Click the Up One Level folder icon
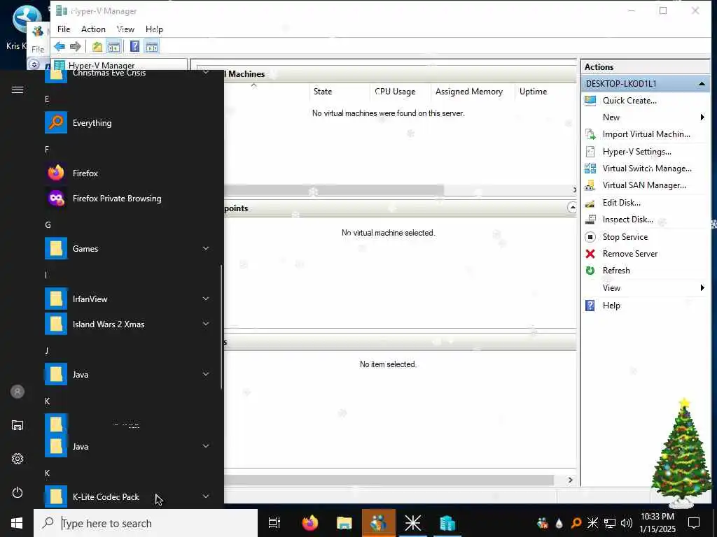This screenshot has width=717, height=537. click(97, 46)
